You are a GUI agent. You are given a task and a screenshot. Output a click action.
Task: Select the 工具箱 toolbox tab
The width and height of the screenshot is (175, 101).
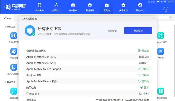107,7
